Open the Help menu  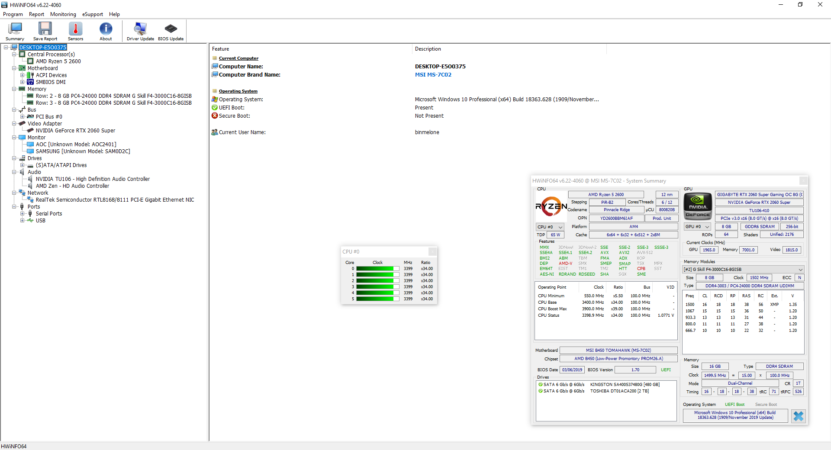tap(114, 14)
